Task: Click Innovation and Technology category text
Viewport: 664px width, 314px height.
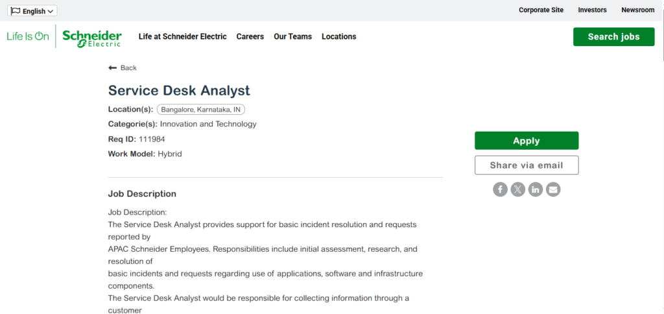Action: click(x=208, y=124)
